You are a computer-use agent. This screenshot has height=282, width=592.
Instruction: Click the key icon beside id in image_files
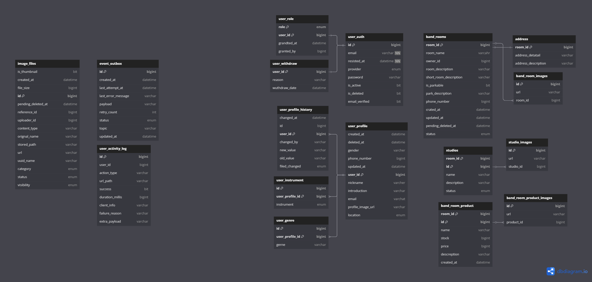(x=23, y=96)
